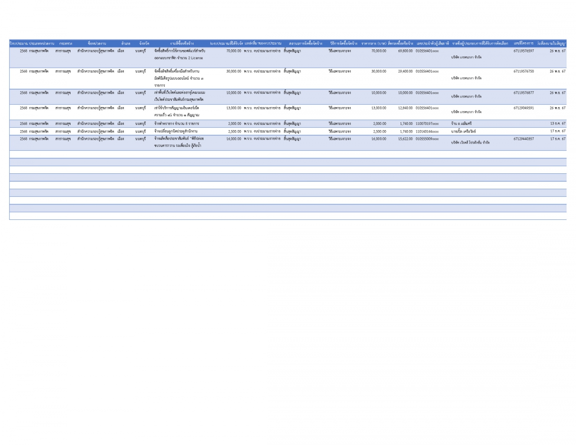Select the tax ID cell 010555009xxxx
The height and width of the screenshot is (445, 576).
[x=427, y=139]
